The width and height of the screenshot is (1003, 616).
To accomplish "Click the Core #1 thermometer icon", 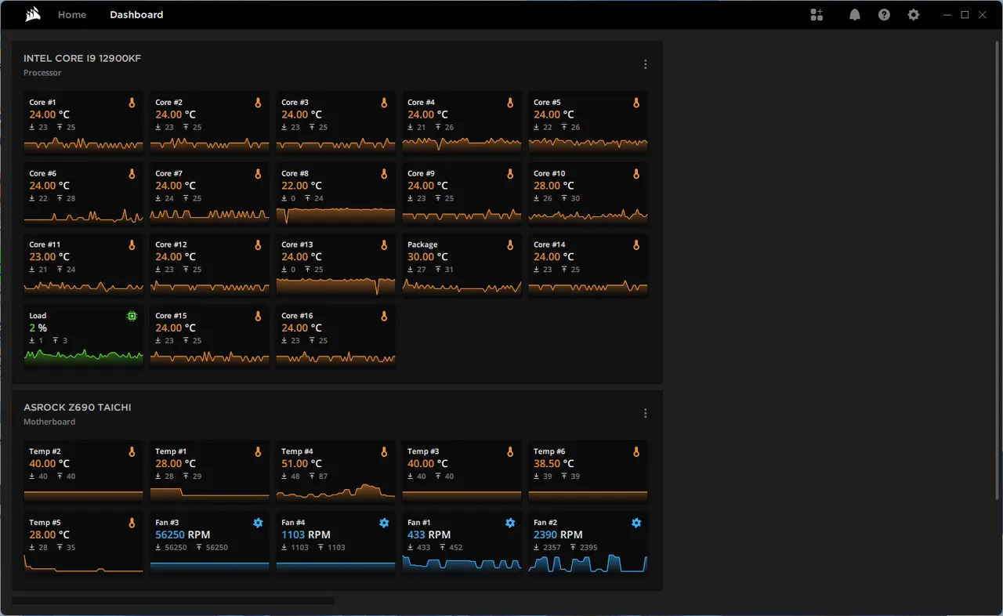I will click(x=132, y=103).
